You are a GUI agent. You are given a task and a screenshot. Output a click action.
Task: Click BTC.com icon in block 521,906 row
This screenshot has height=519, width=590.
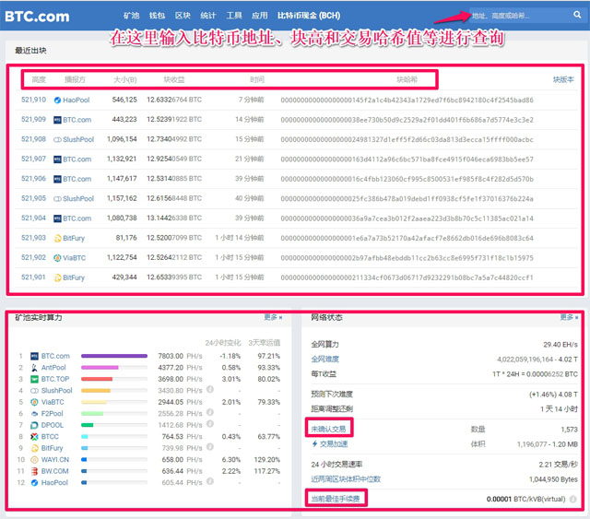[x=57, y=179]
